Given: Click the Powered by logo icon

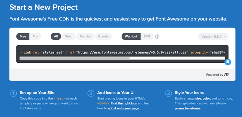Looking at the screenshot, I should (226, 75).
